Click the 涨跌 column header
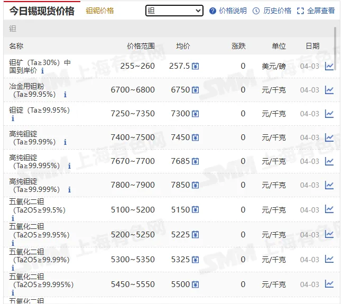342x304 pixels. (x=238, y=46)
